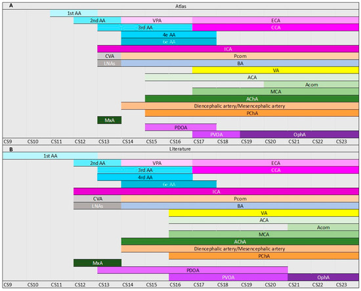Click the OphA bar in the Literature panel
The width and height of the screenshot is (361, 291).
323,277
